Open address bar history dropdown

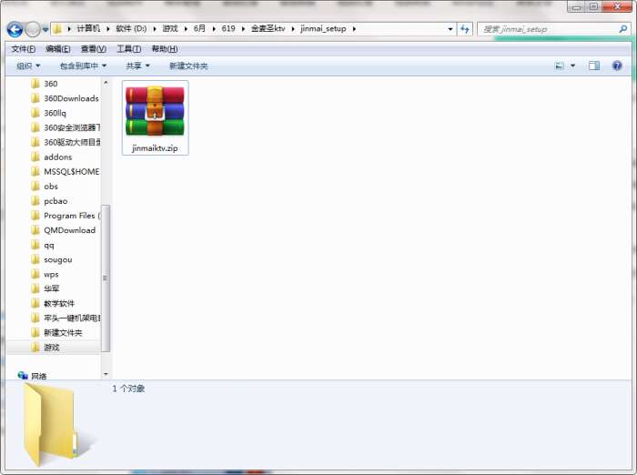tap(450, 29)
